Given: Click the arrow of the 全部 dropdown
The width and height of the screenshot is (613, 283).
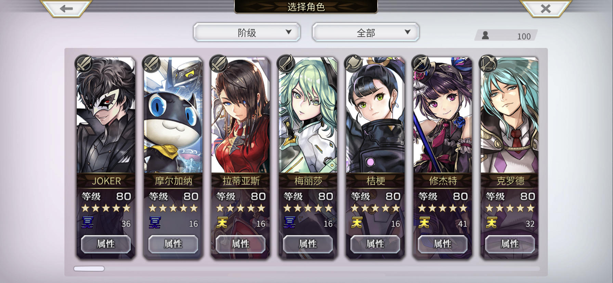Looking at the screenshot, I should (407, 32).
